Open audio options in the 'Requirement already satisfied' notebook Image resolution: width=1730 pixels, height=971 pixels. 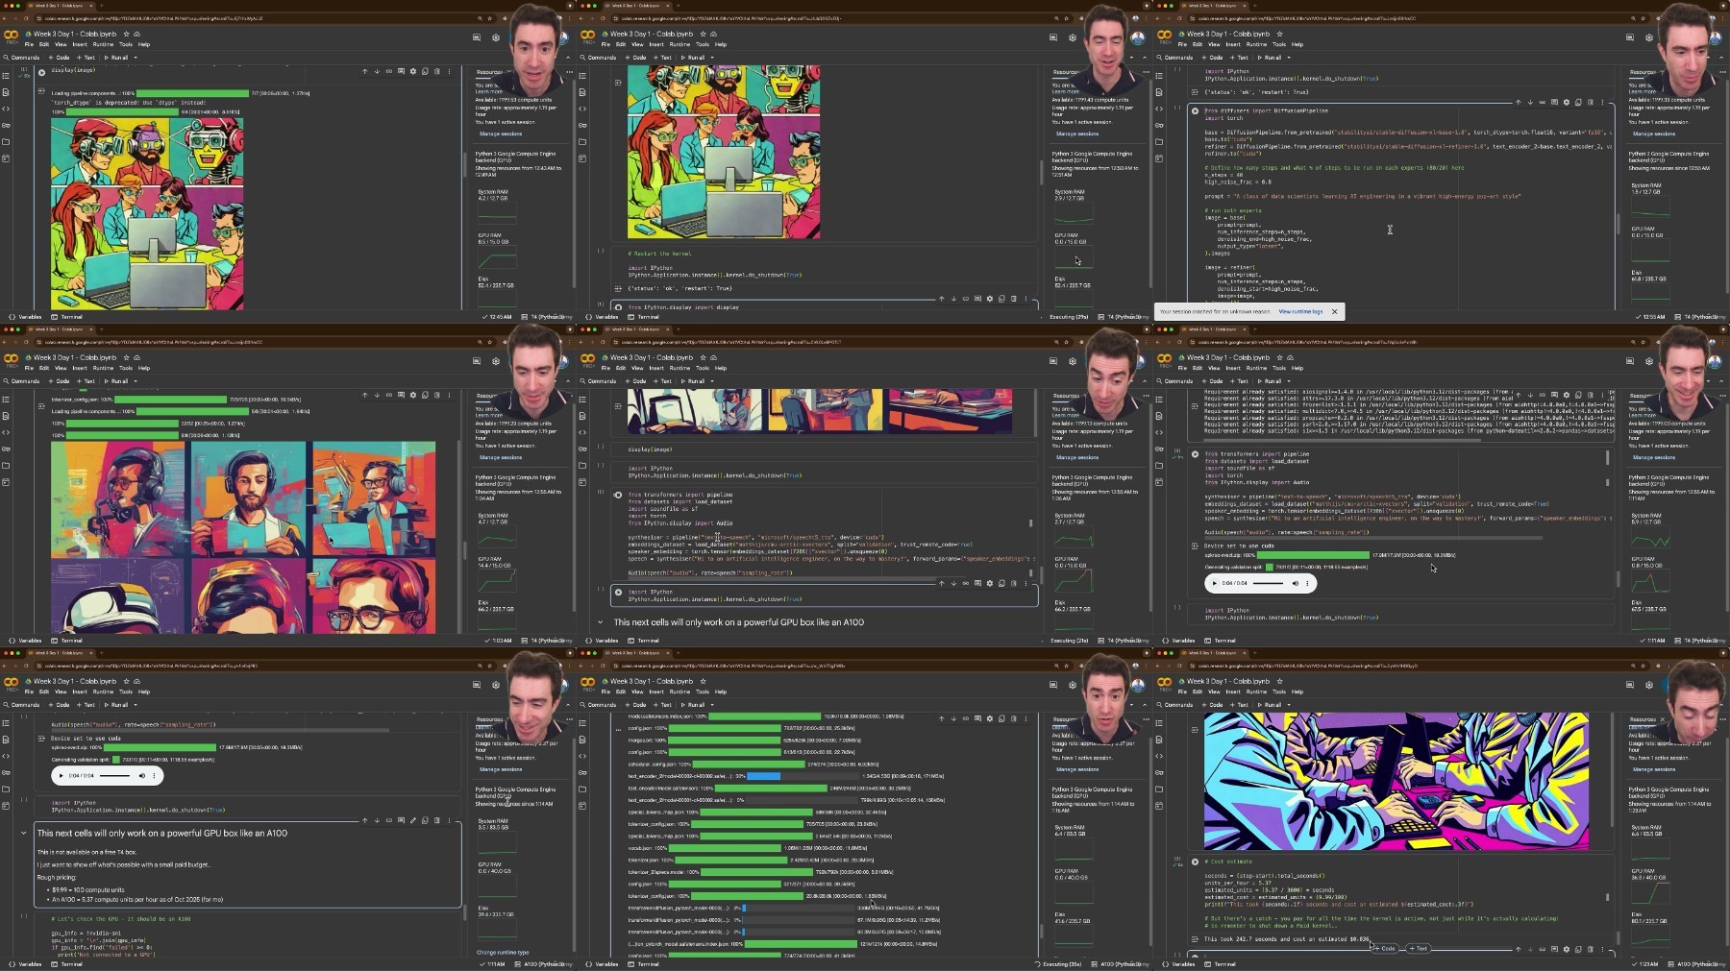1307,583
